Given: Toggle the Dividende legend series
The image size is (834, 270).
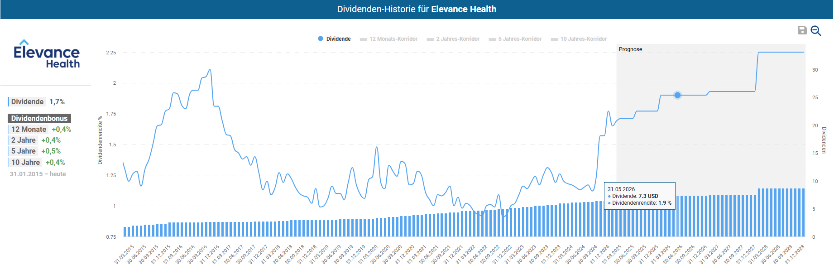Looking at the screenshot, I should click(334, 39).
